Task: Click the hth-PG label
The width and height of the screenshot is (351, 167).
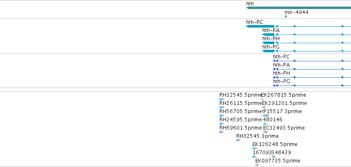Action: click(x=281, y=81)
